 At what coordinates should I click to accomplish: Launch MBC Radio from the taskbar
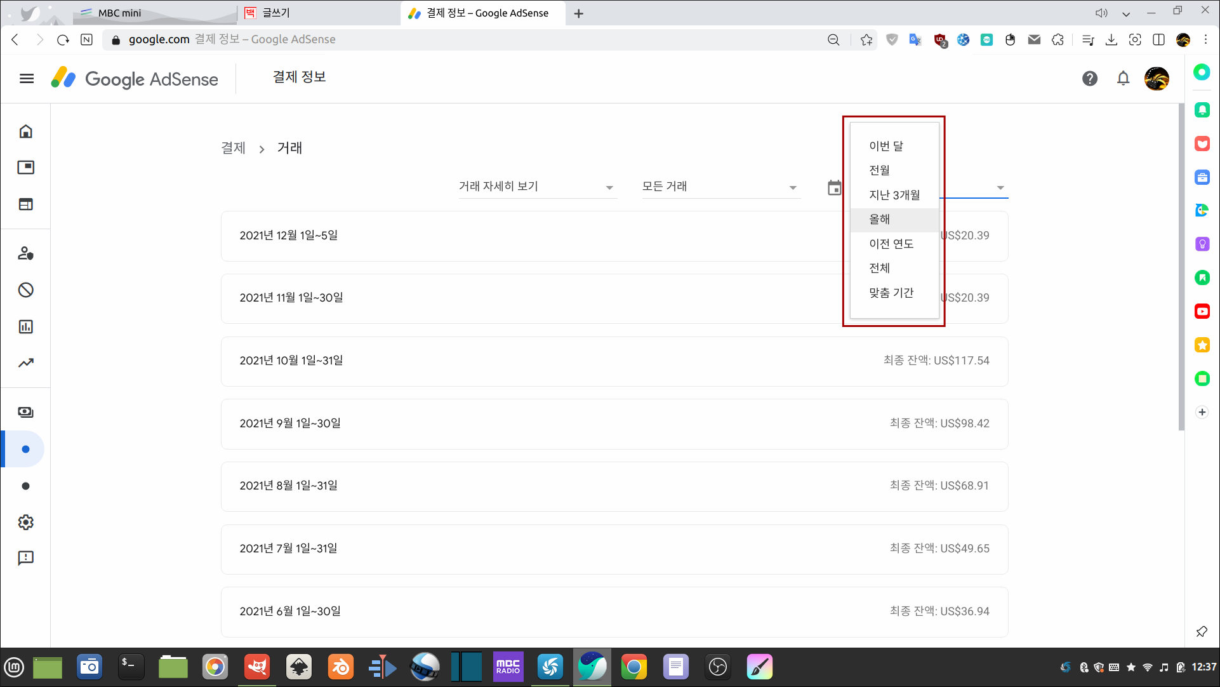(x=508, y=667)
